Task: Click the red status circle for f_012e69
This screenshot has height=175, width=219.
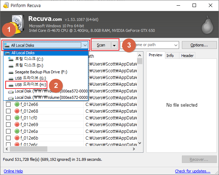Action: point(17,124)
